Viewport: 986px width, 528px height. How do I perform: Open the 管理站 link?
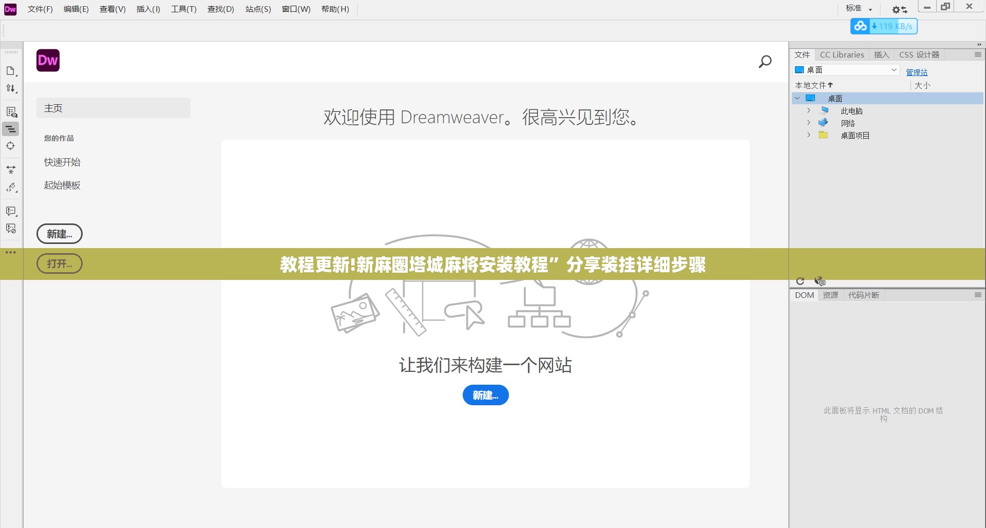917,72
